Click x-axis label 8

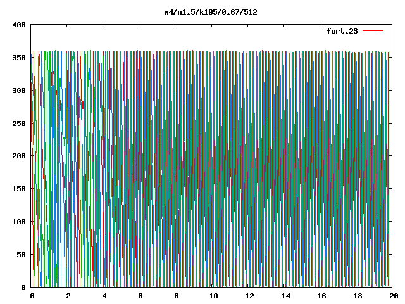tap(177, 296)
